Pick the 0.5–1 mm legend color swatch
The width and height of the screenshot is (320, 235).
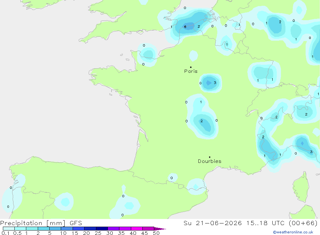20,229
